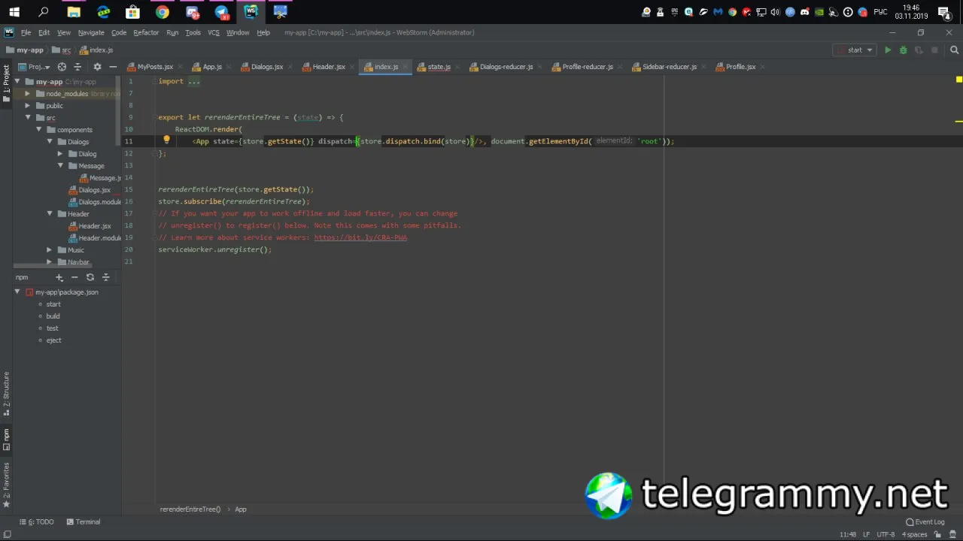Open the VCS menu
This screenshot has width=963, height=541.
(x=214, y=33)
